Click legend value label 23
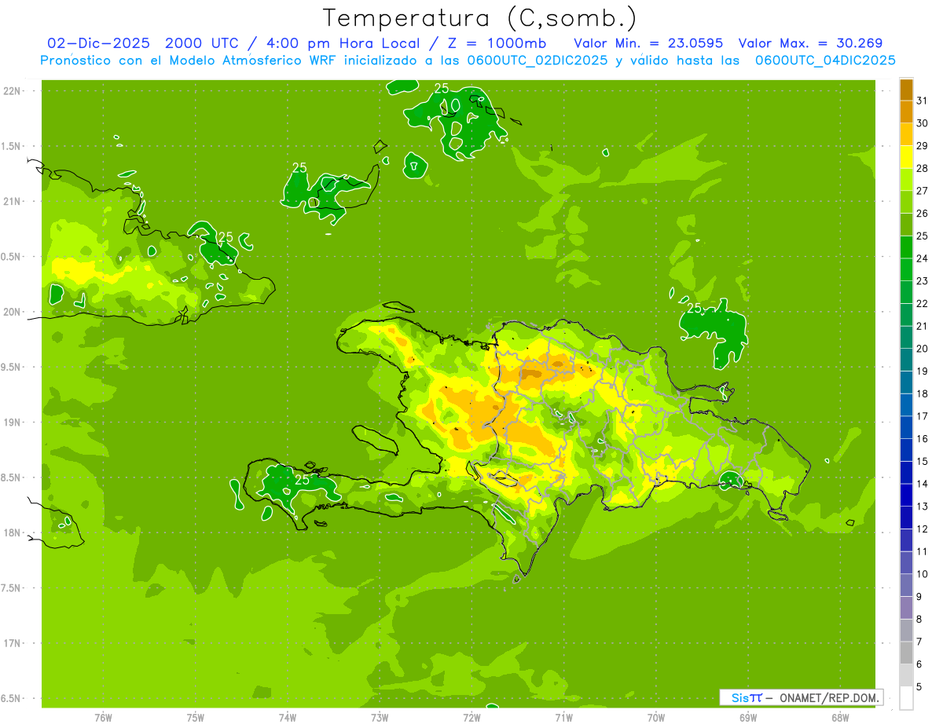Image resolution: width=943 pixels, height=728 pixels. [922, 281]
